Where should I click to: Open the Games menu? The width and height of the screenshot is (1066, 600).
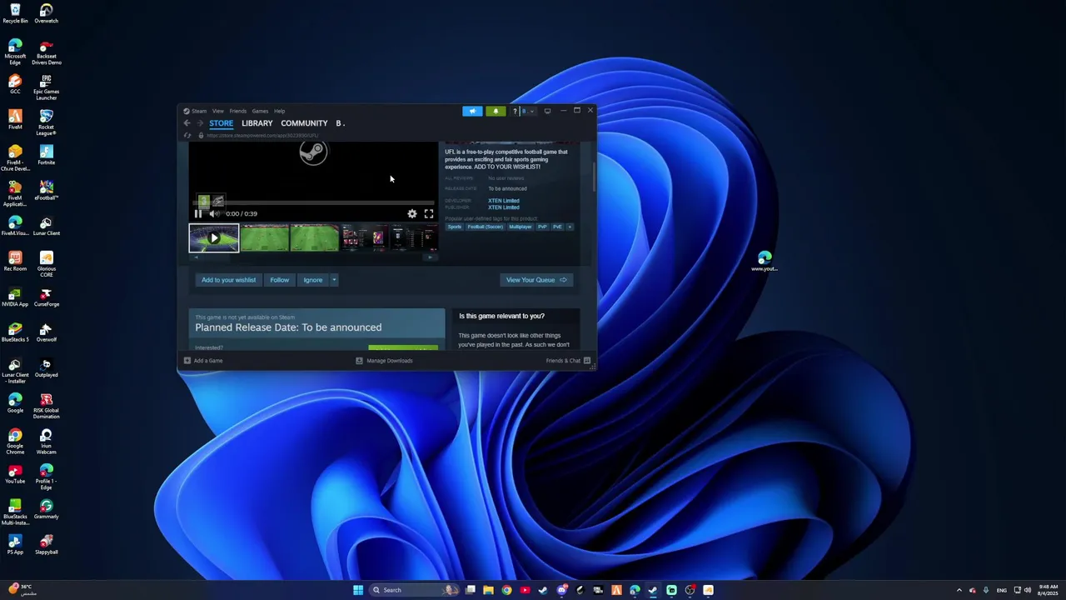click(x=260, y=111)
